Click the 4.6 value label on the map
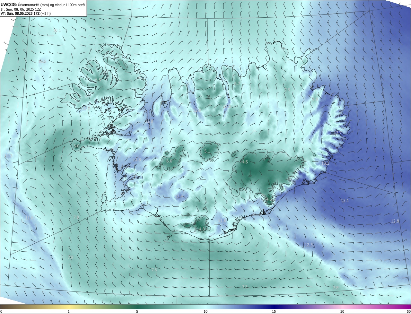This screenshot has height=314, width=411. pyautogui.click(x=269, y=199)
